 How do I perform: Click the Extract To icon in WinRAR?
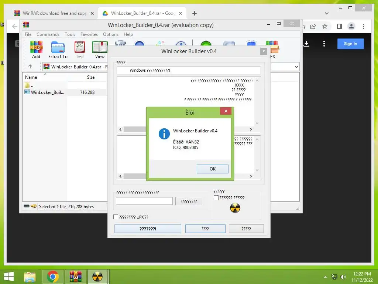58,50
